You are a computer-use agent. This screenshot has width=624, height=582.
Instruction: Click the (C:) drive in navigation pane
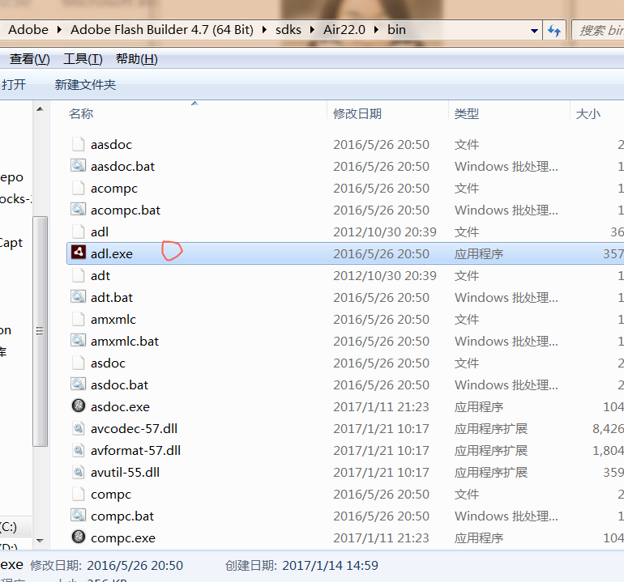[9, 527]
